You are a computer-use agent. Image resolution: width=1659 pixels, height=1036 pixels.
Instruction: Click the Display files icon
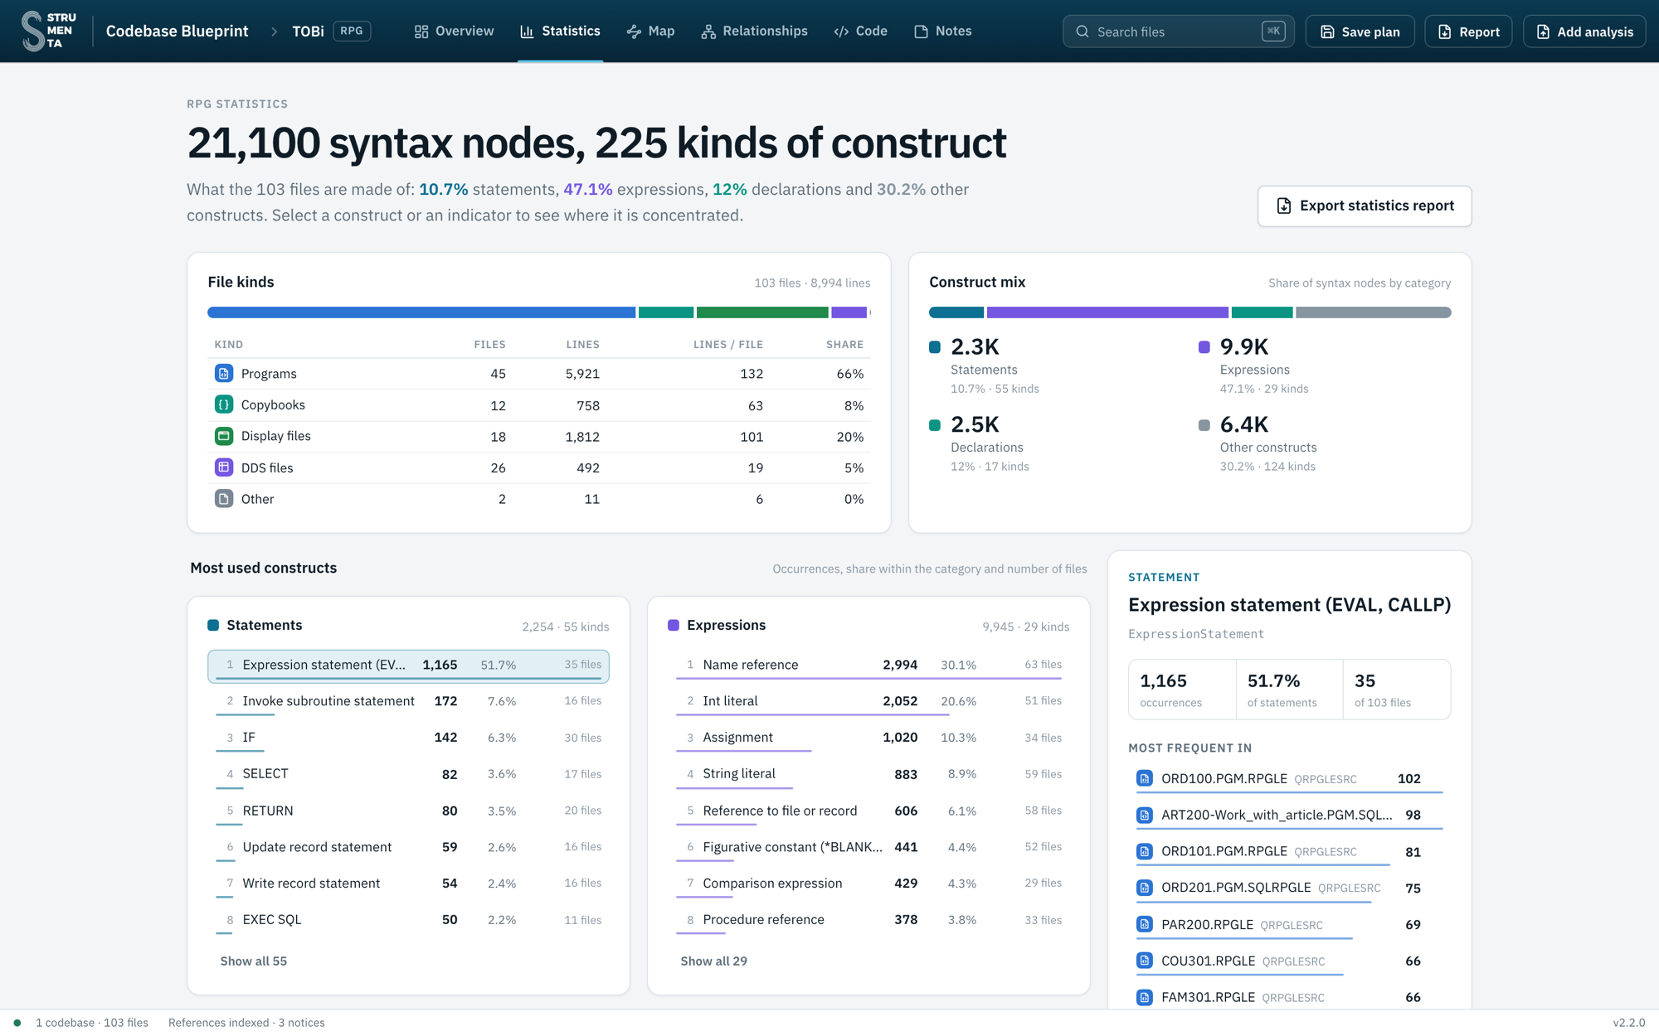tap(224, 436)
